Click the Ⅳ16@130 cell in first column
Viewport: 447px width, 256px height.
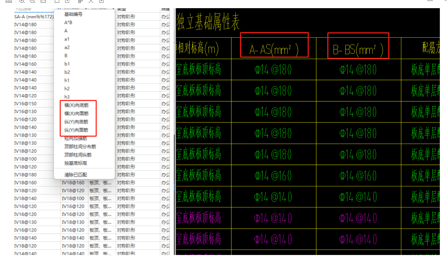(x=26, y=111)
